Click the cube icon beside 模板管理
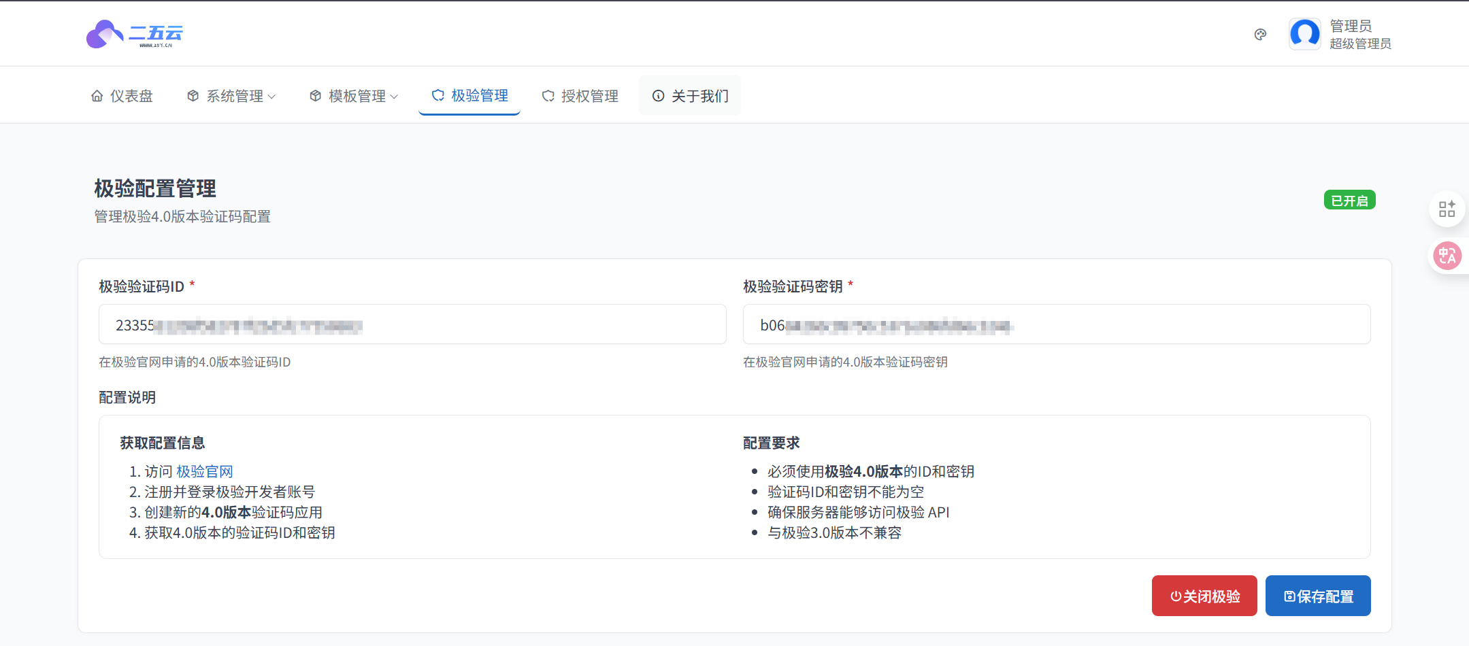This screenshot has width=1469, height=646. (x=315, y=96)
